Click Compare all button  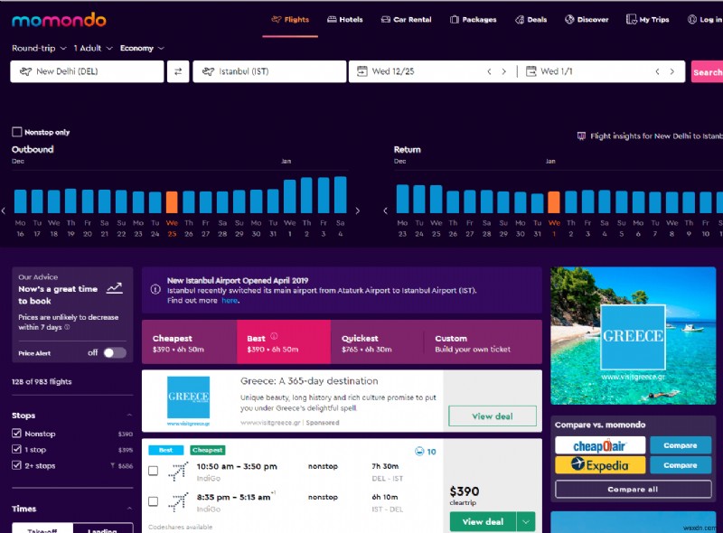[x=632, y=489]
